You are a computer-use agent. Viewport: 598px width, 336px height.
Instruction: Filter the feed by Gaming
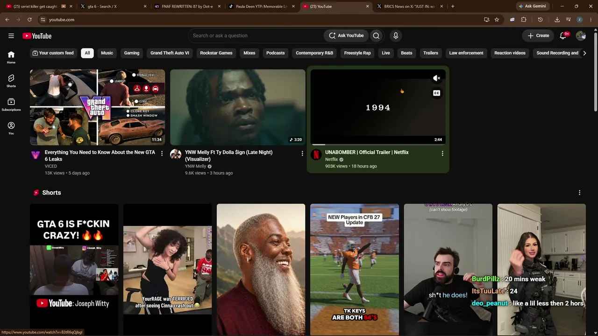(x=132, y=53)
